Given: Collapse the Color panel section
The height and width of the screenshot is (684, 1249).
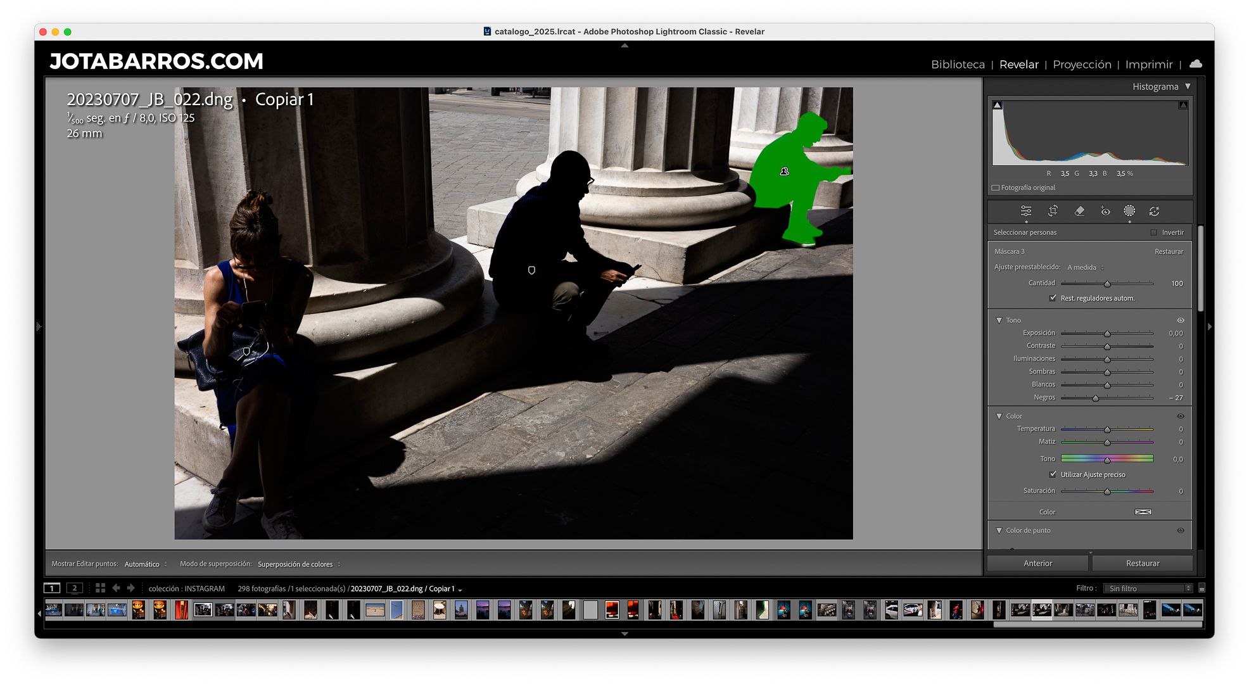Looking at the screenshot, I should tap(999, 416).
